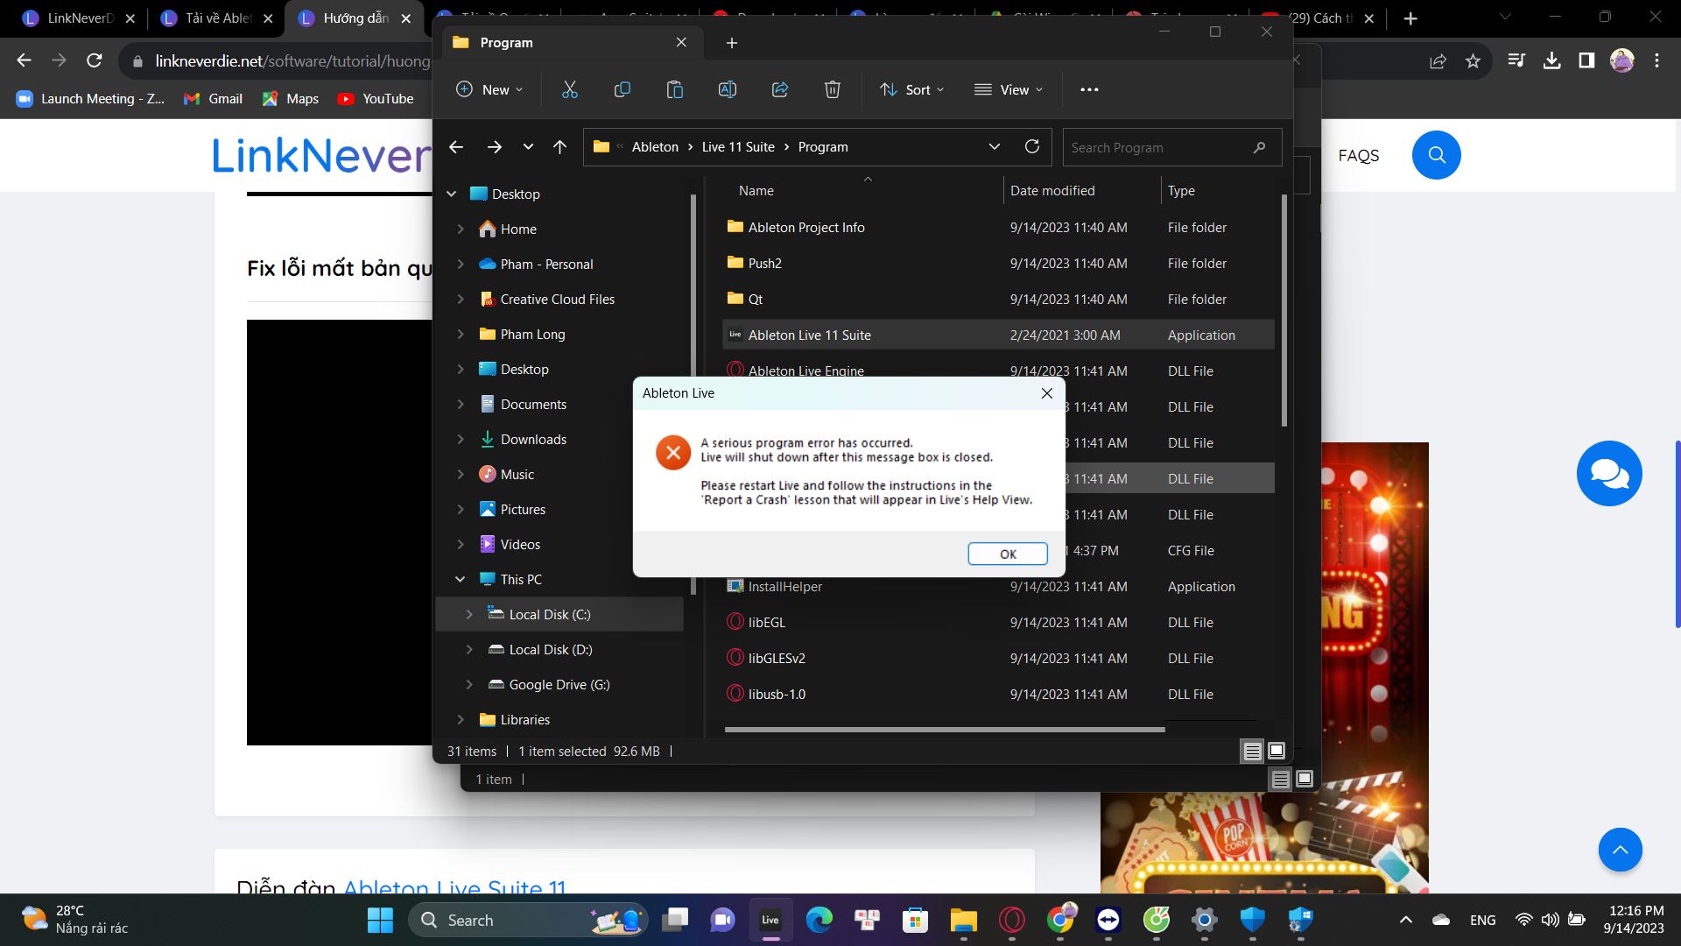The width and height of the screenshot is (1681, 946).
Task: Click the Cut icon in Explorer toolbar
Action: coord(570,89)
